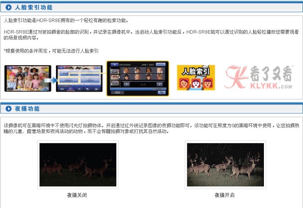Screen dimensions: 303x208
Task: Select the 夜摄开启 caption
Action: click(225, 195)
